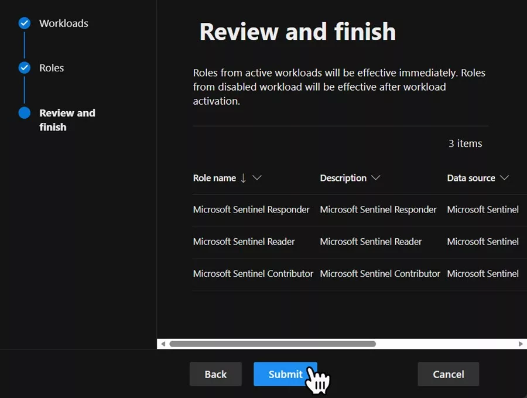The image size is (527, 398).
Task: Click the Data source cell in Responder row
Action: tap(482, 210)
